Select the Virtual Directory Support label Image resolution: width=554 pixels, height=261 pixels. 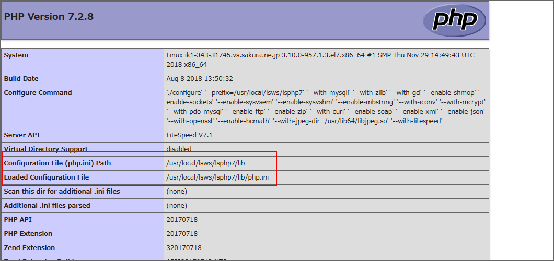[45, 149]
